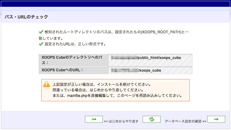The width and height of the screenshot is (231, 130).
Task: Click the 'データベース設定の確認' label
Action: coord(185,121)
